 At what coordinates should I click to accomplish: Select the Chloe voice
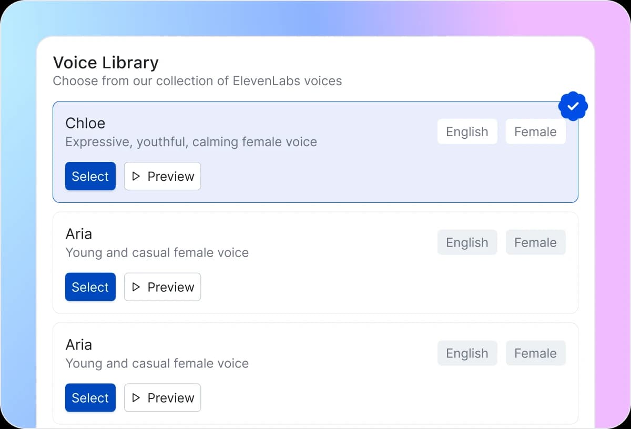click(90, 176)
